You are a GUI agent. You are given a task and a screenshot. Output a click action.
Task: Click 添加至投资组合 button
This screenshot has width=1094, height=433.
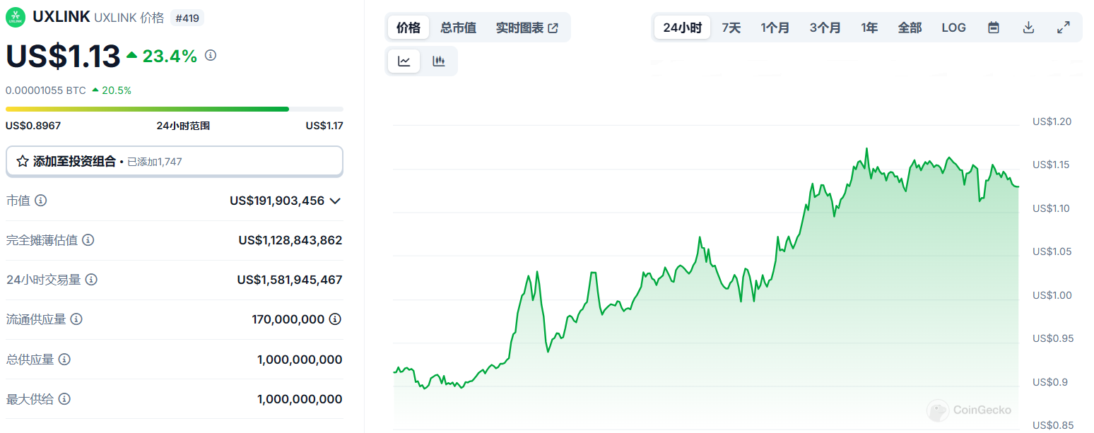pyautogui.click(x=175, y=161)
